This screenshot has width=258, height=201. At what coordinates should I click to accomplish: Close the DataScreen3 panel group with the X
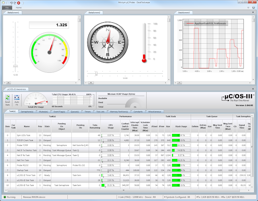[253, 12]
